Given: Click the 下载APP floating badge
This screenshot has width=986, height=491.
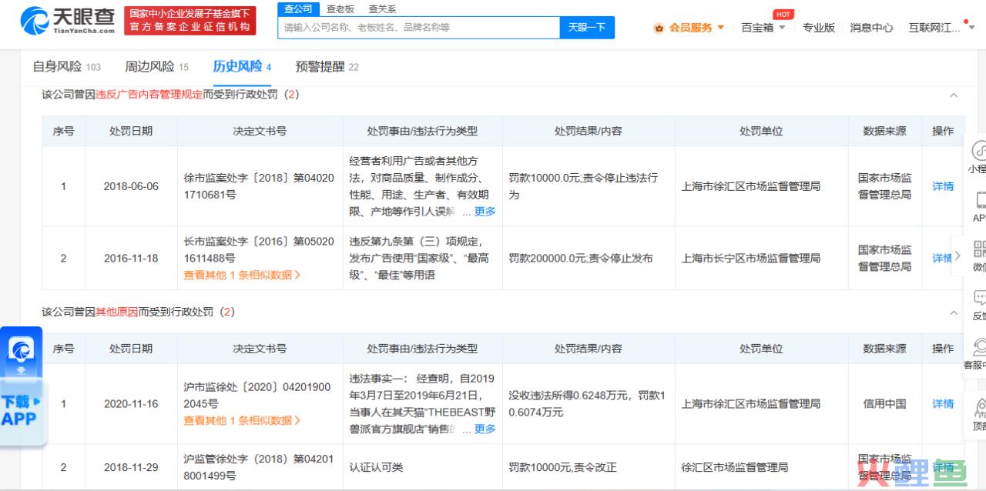Looking at the screenshot, I should click(x=22, y=387).
